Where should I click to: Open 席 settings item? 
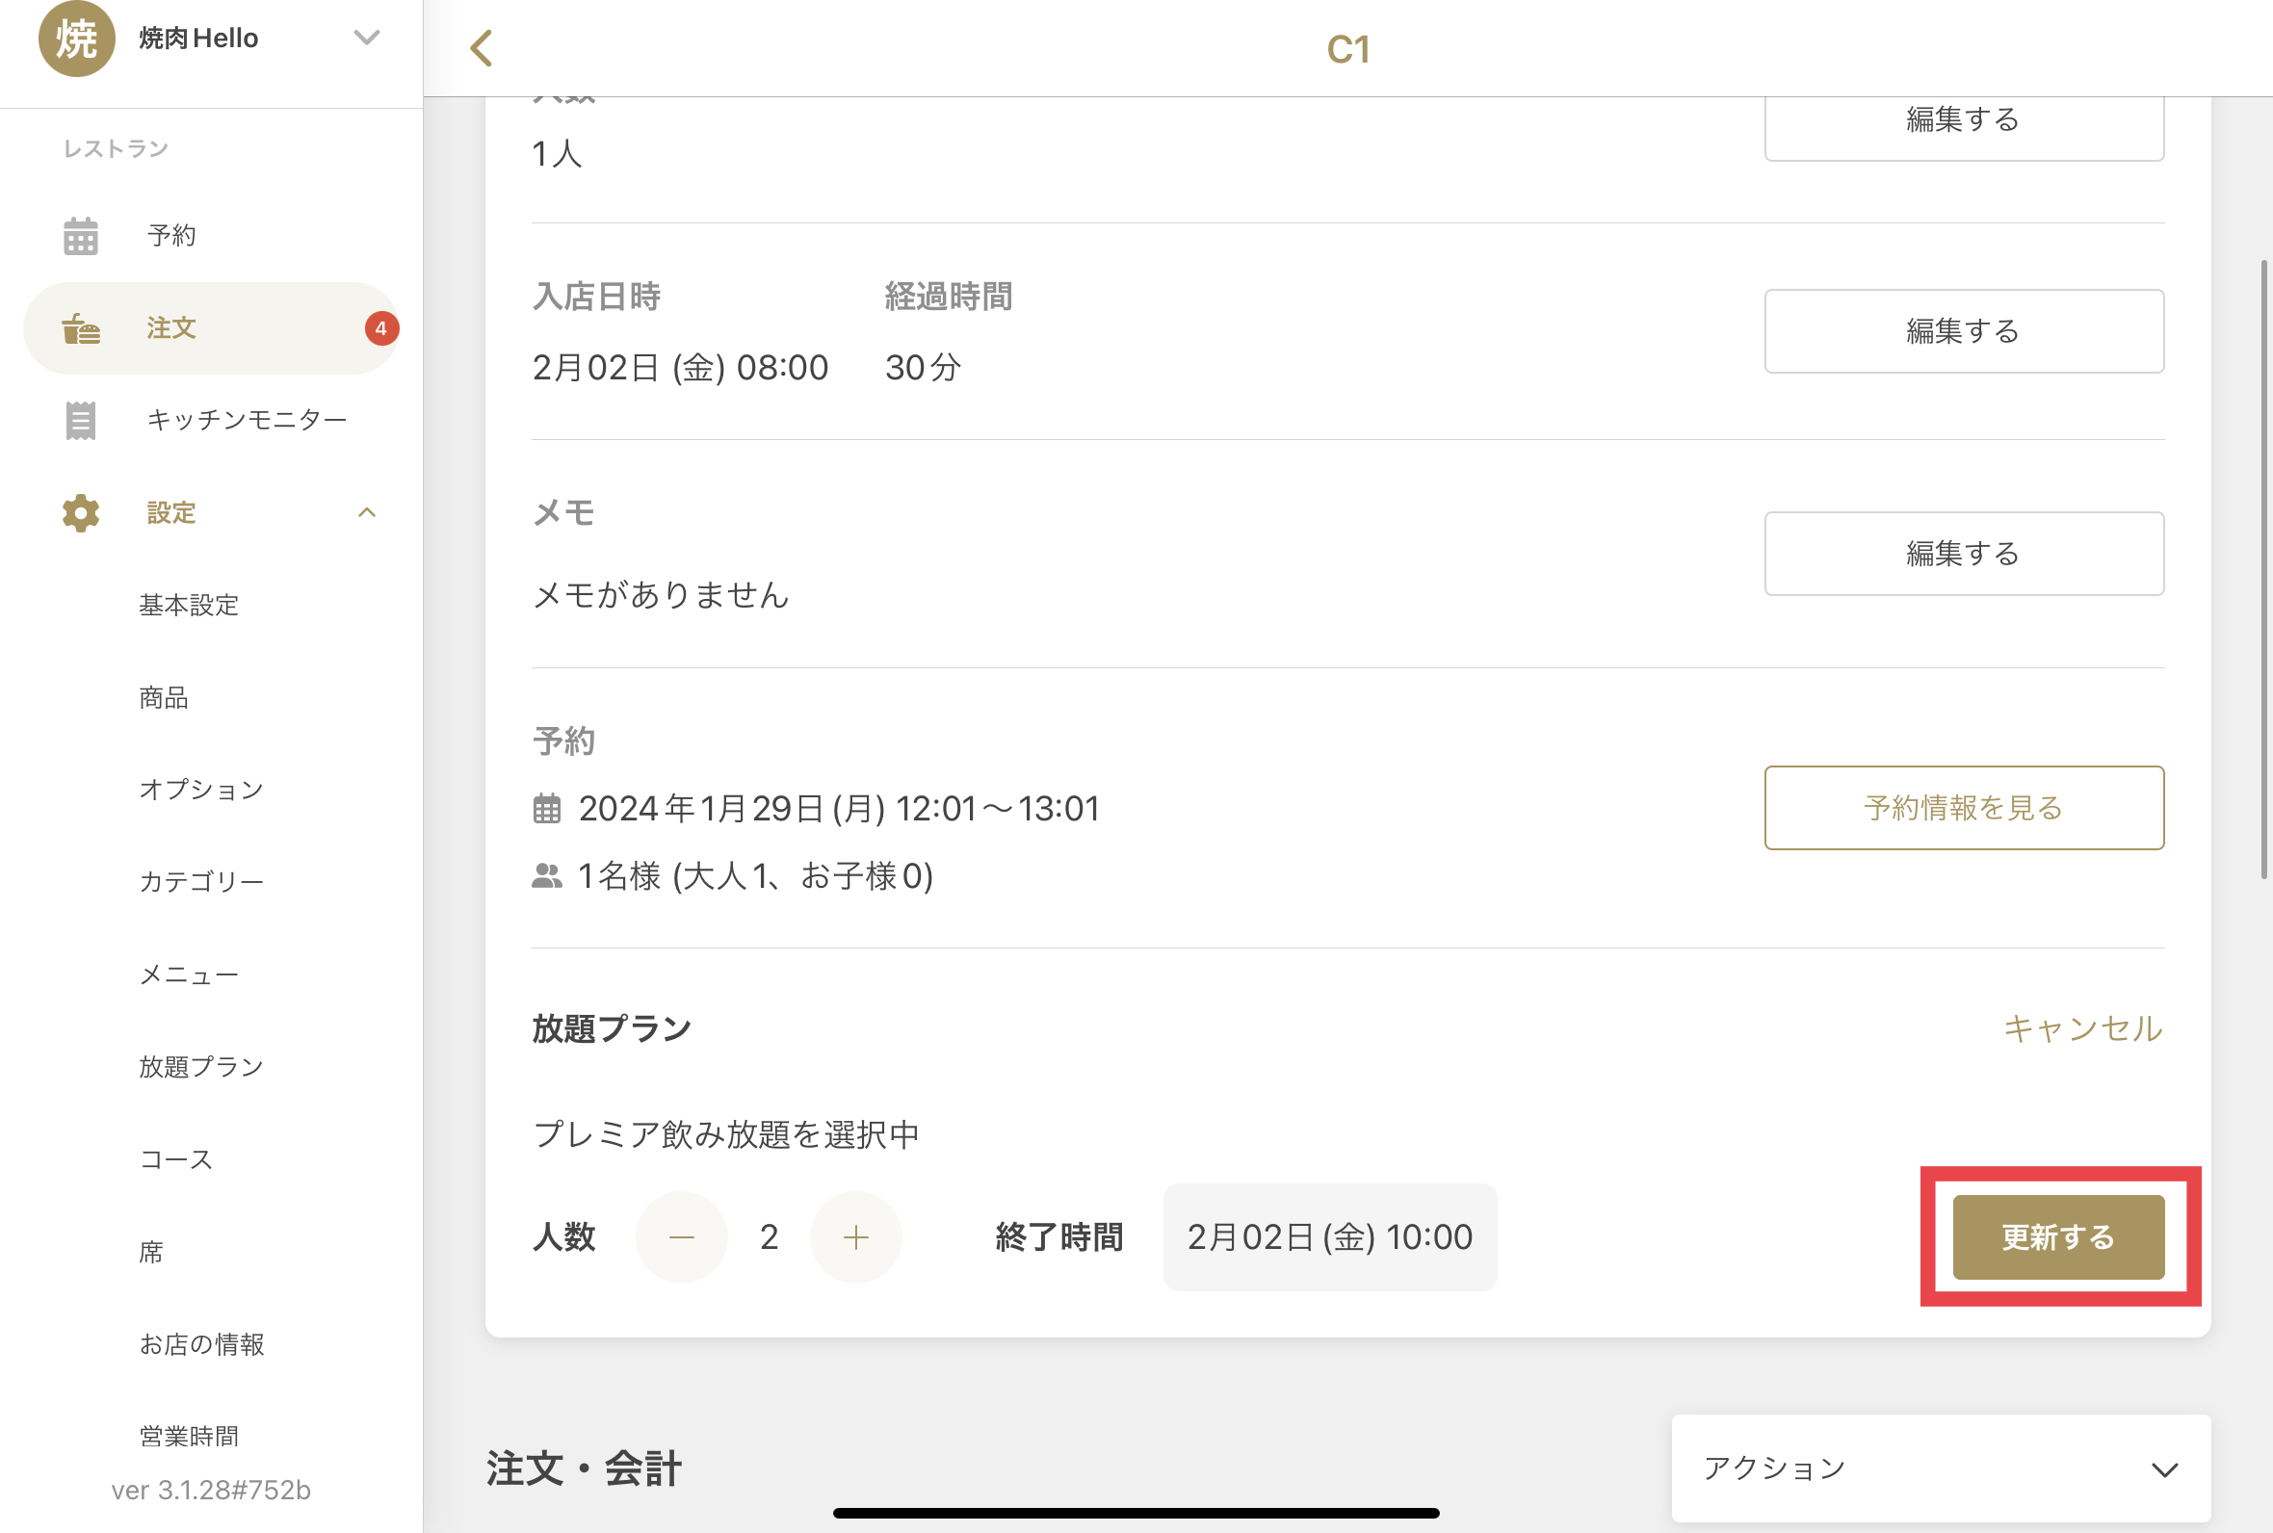[x=151, y=1253]
